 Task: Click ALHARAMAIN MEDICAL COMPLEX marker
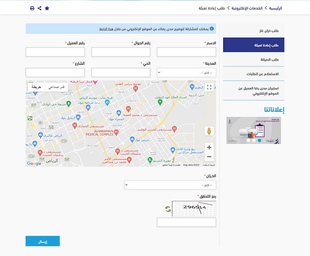(x=116, y=132)
